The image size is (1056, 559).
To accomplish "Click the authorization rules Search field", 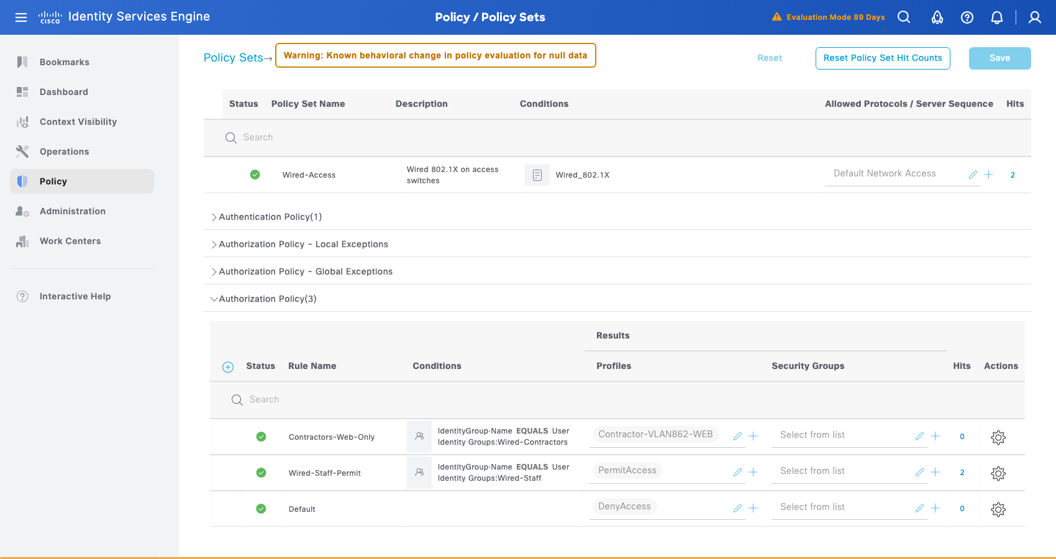I will coord(617,399).
